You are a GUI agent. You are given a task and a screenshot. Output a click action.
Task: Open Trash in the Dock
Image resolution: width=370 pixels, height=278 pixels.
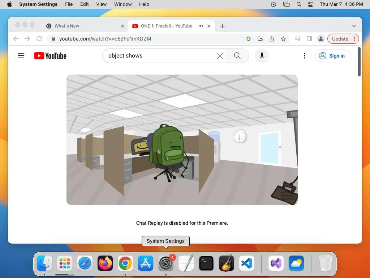pyautogui.click(x=326, y=263)
